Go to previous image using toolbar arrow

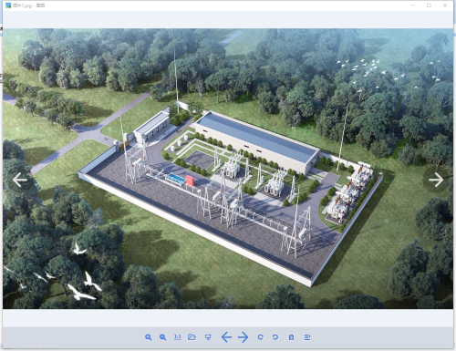point(226,337)
